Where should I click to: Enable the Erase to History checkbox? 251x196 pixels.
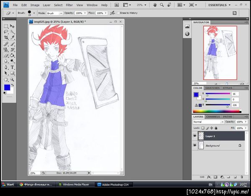pos(118,13)
